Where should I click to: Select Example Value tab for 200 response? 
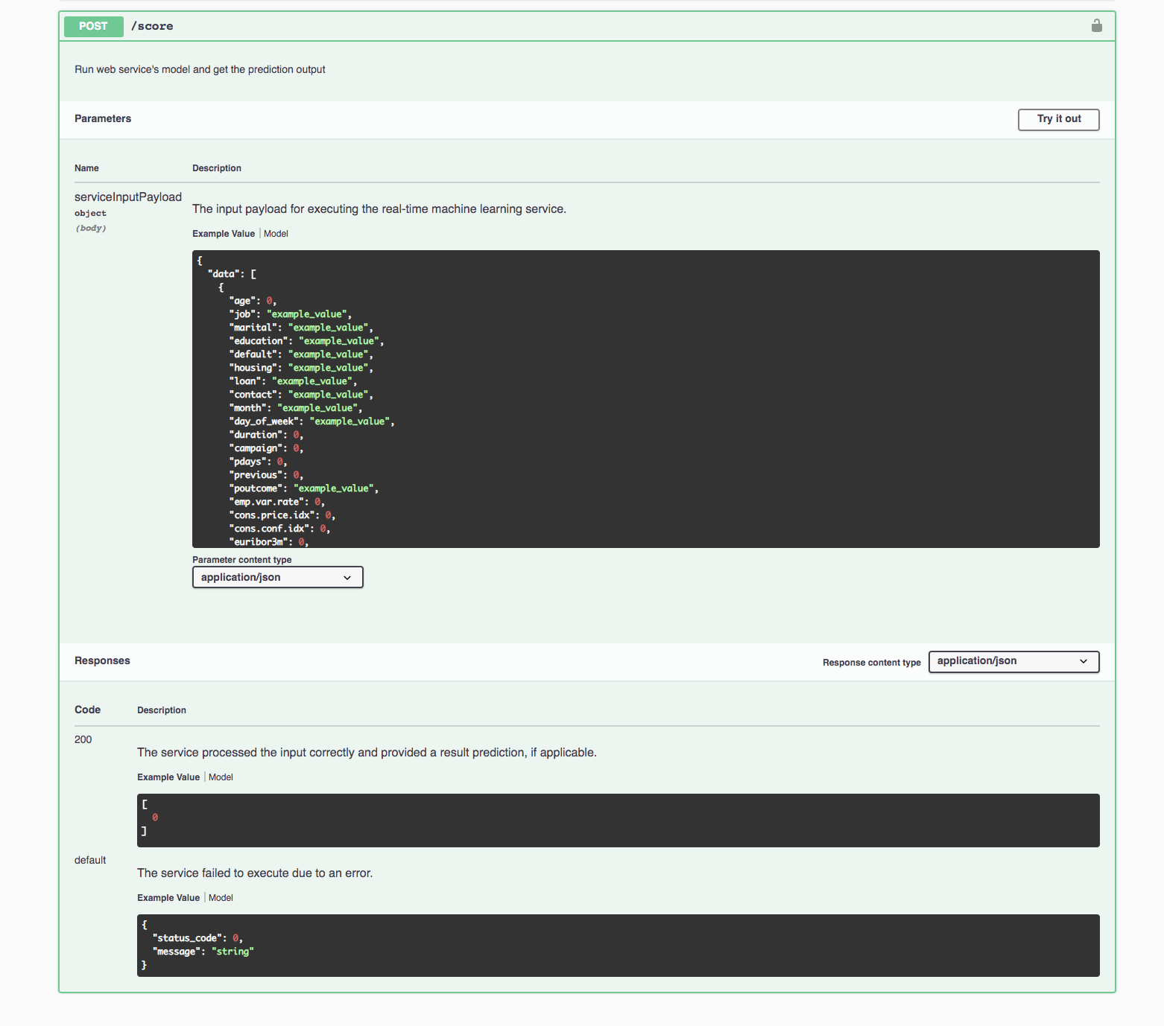click(x=168, y=777)
